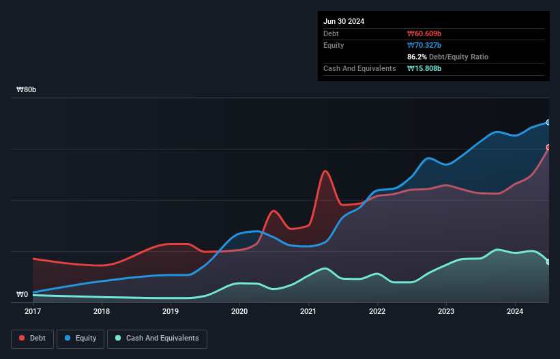Toggle Cash And Equivalents legend button
560x359 pixels.
pyautogui.click(x=157, y=339)
